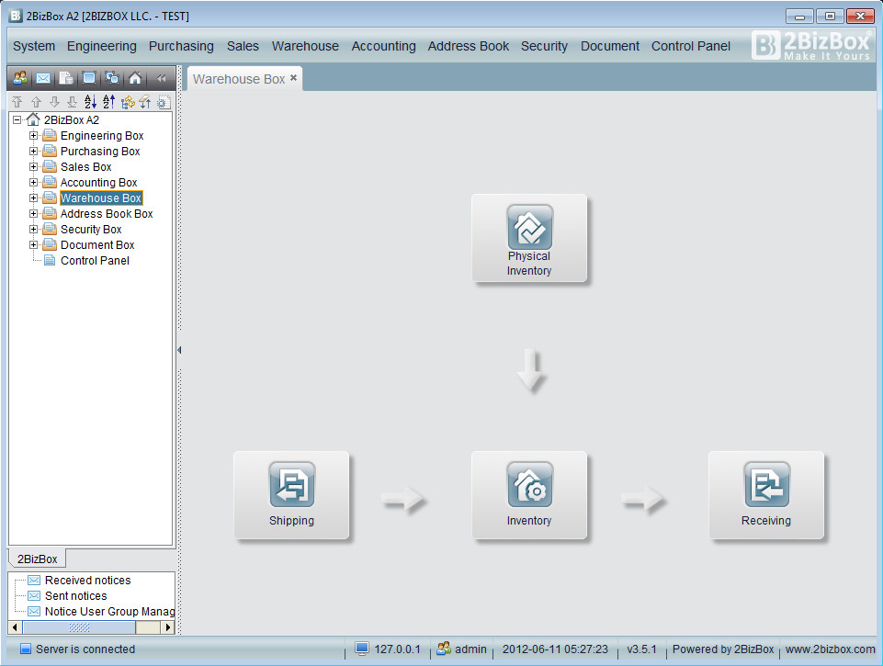Click the users group icon in sidebar toolbar

(x=20, y=78)
